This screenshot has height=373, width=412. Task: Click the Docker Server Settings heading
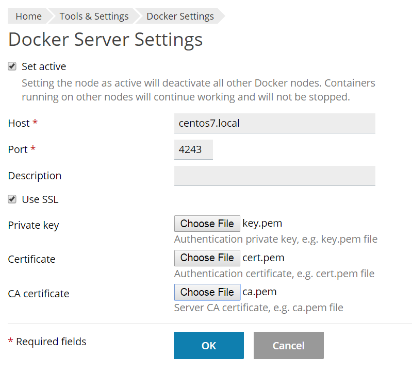(105, 40)
